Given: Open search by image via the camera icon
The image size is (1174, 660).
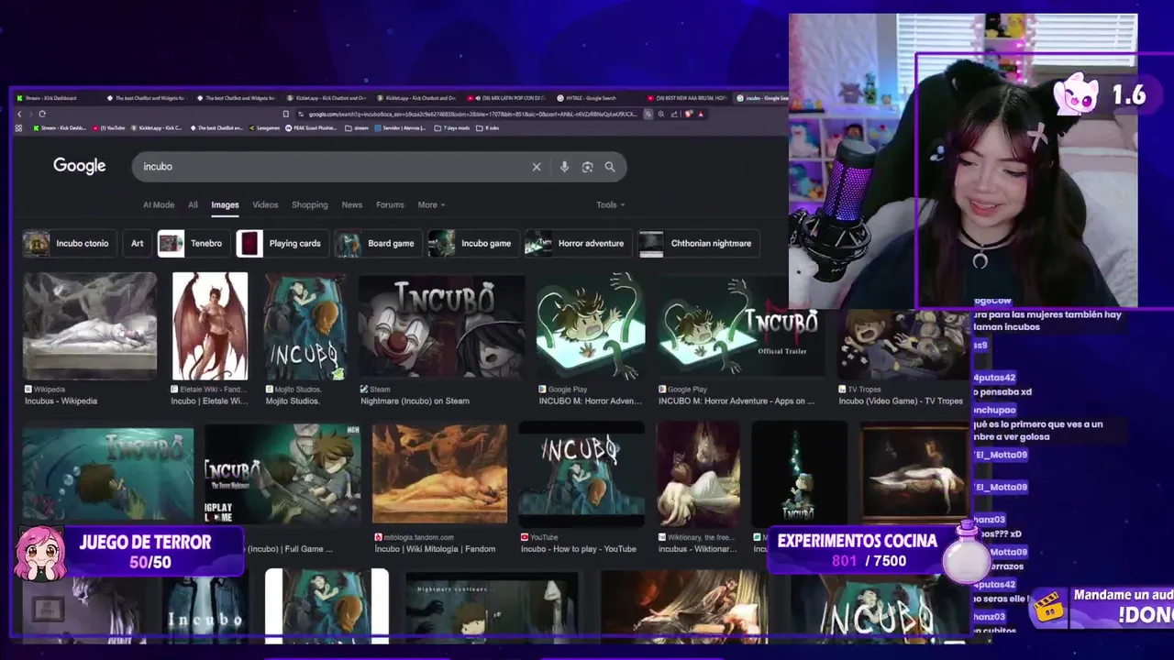Looking at the screenshot, I should pos(587,167).
